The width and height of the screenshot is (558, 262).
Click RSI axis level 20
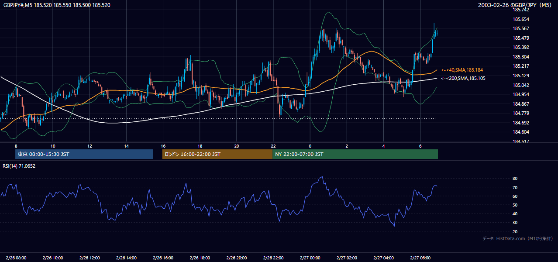[x=515, y=231]
